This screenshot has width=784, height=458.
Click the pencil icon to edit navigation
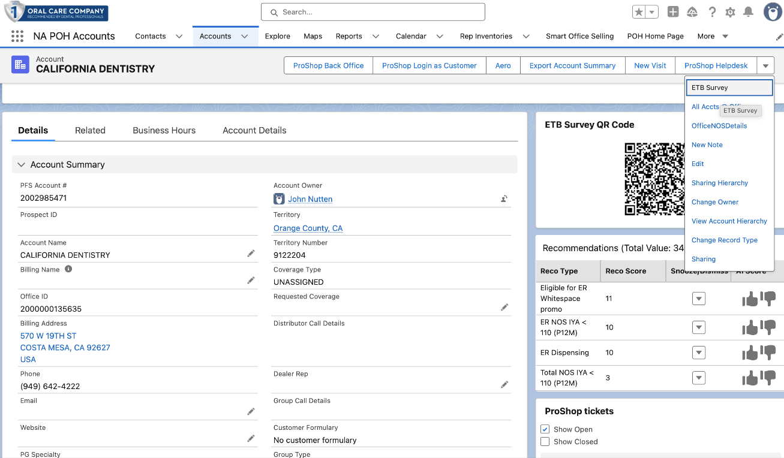click(x=779, y=37)
